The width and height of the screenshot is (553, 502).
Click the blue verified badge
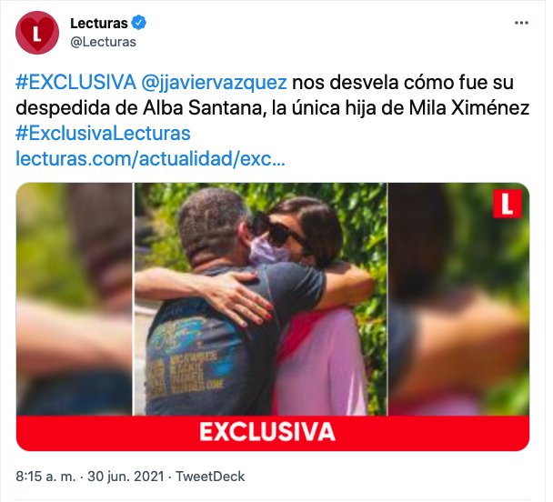(138, 23)
